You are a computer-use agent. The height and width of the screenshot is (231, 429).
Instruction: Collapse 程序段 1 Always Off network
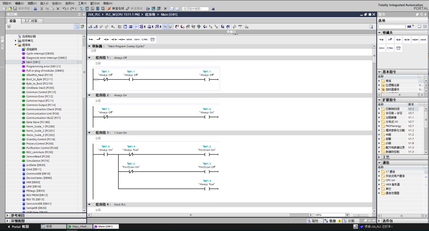(x=89, y=58)
